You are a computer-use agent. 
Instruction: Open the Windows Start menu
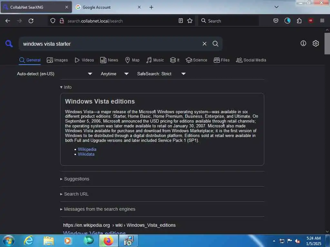click(x=9, y=241)
